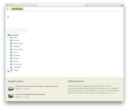
Task: Click the Företag map pin icon
Action: click(13, 58)
